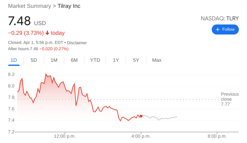Select the 1D time range tab

[14, 60]
